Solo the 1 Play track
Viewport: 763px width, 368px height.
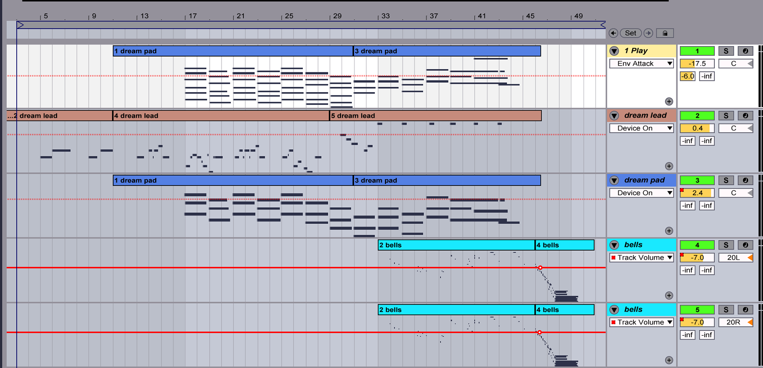(x=726, y=51)
